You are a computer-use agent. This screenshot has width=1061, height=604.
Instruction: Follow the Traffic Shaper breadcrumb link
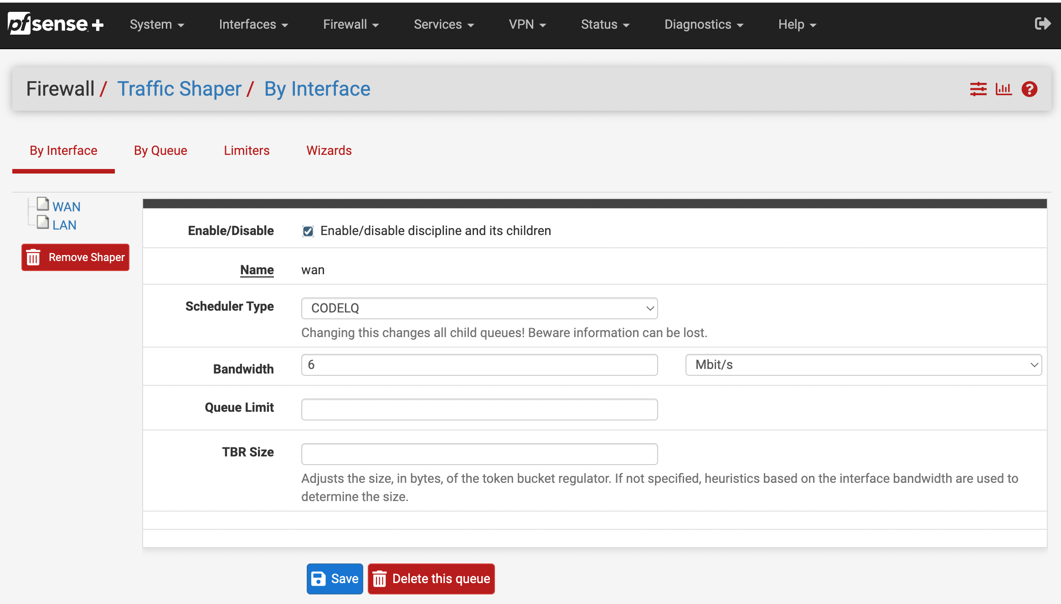pyautogui.click(x=179, y=89)
